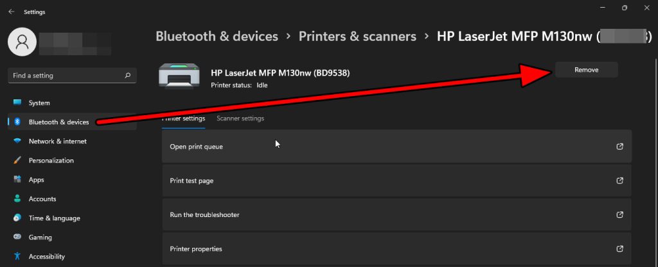Viewport: 658px width, 267px height.
Task: Click Printers & scanners breadcrumb
Action: (357, 36)
